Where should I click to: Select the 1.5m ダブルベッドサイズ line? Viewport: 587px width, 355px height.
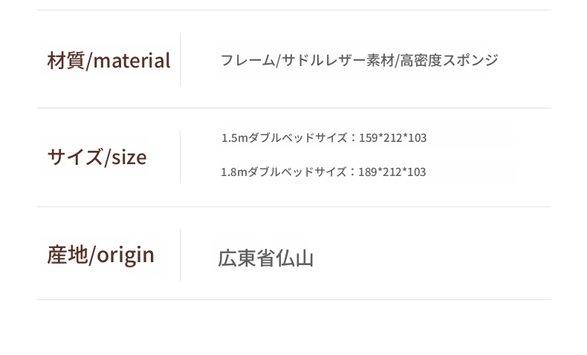[x=324, y=137]
